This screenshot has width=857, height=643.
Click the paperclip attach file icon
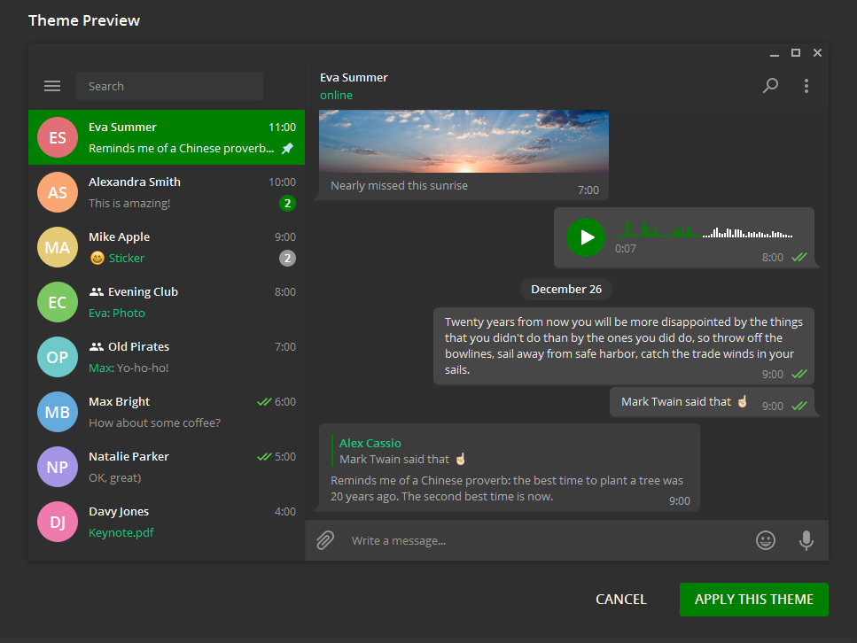[325, 540]
